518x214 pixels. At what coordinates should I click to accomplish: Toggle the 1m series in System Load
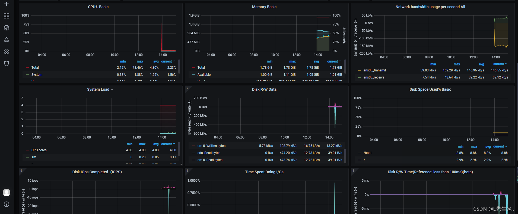point(34,157)
